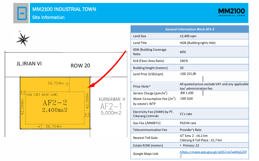Image resolution: width=259 pixels, height=161 pixels.
Task: Click the KDB value '60%'
Action: [183, 52]
